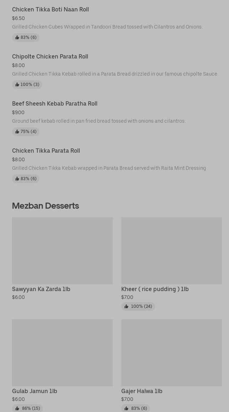Screen dimensions: 229x412
Task: Open the Chicken Tikka Boti Naan Roll item
Action: click(x=50, y=10)
